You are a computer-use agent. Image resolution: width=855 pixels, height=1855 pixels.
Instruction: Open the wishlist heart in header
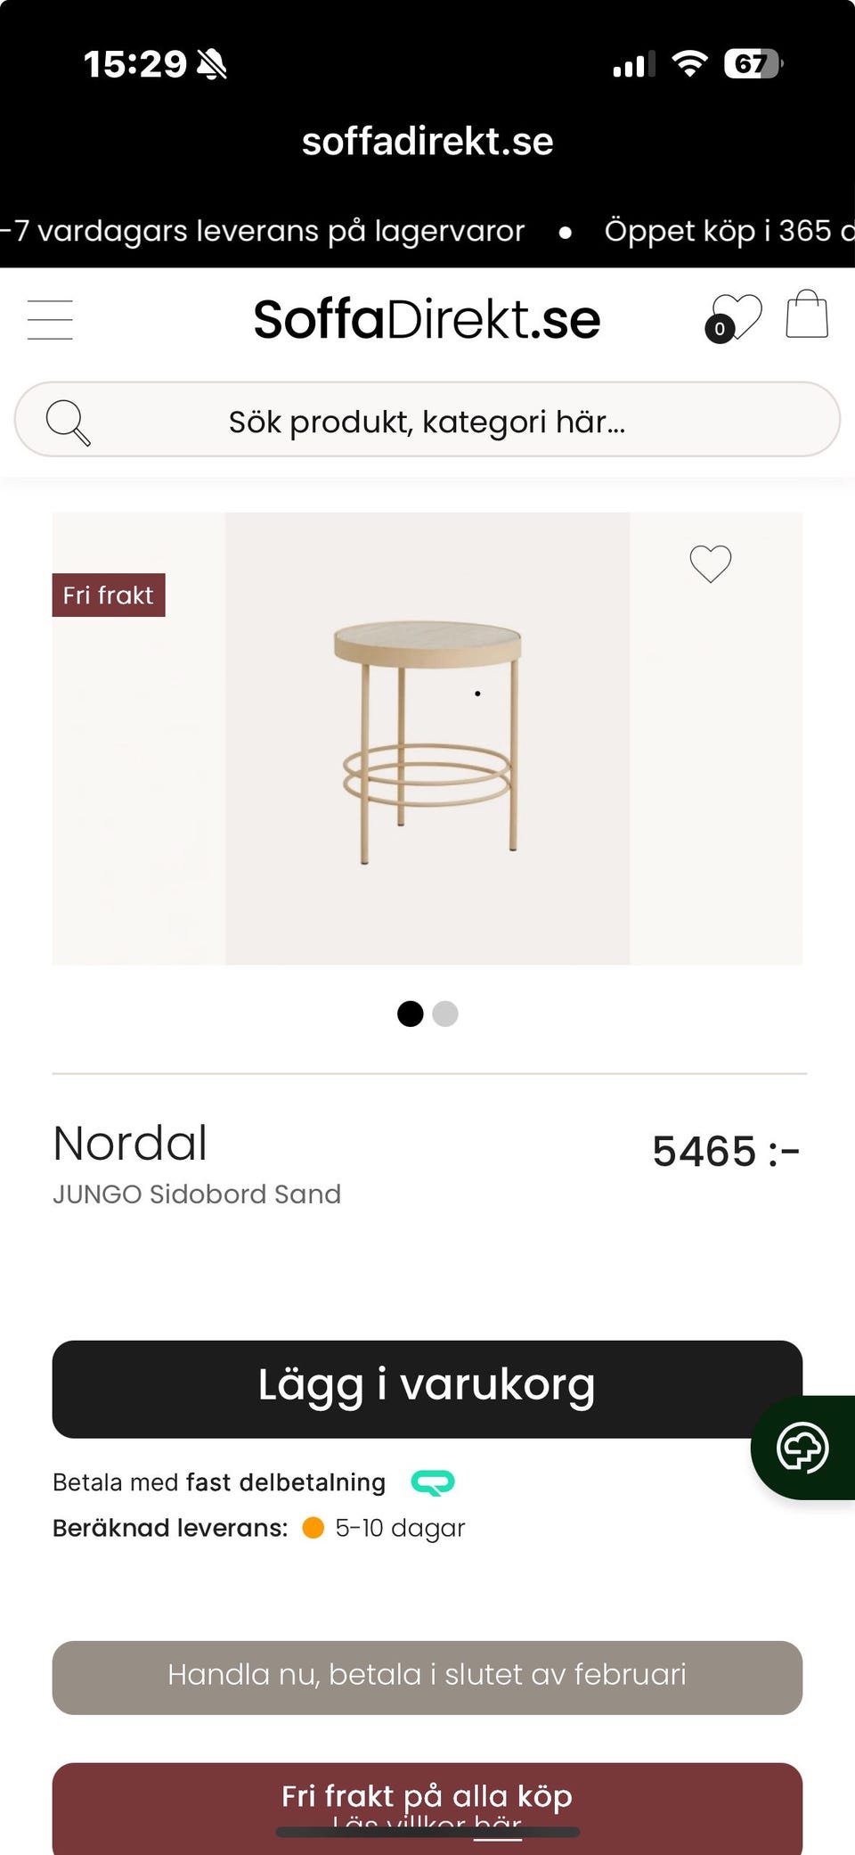[x=735, y=318]
